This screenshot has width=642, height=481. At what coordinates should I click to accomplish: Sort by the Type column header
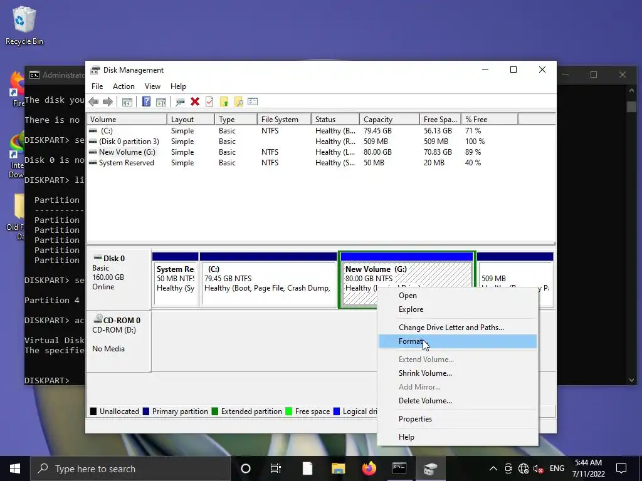click(x=236, y=120)
